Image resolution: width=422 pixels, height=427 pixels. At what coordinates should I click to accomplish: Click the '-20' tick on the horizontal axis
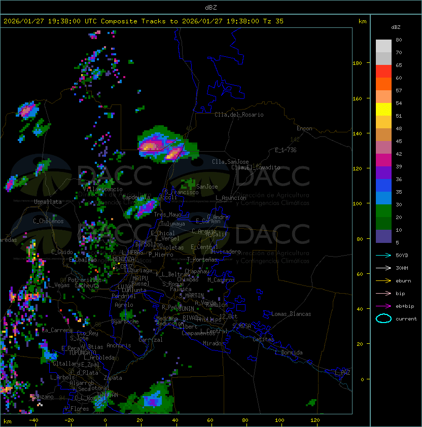69,420
